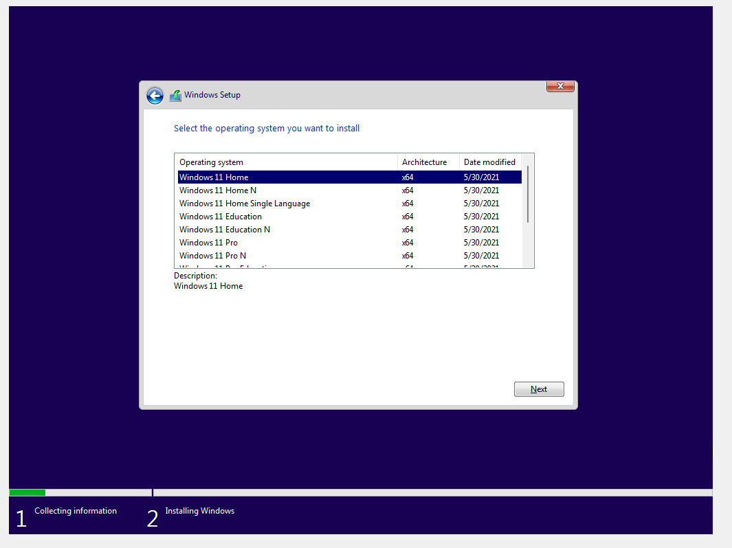Viewport: 732px width, 548px height.
Task: Click x64 cell in Windows 11 Pro row
Action: click(x=408, y=243)
